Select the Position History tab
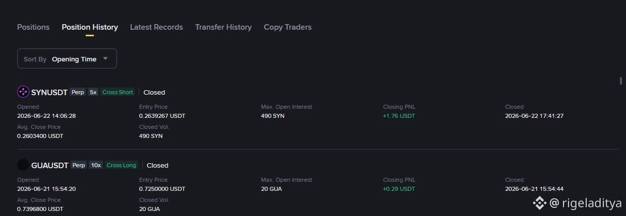The height and width of the screenshot is (216, 626). click(x=90, y=27)
